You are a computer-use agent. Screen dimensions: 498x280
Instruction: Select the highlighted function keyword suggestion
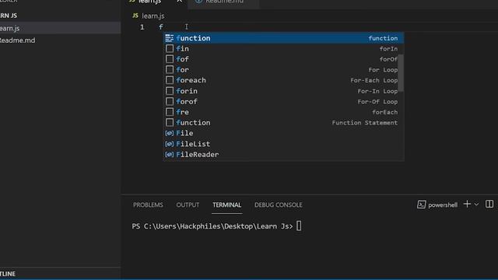point(283,38)
